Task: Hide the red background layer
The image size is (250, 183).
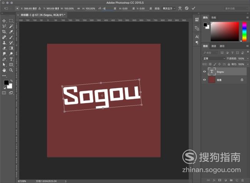Action: [204, 80]
